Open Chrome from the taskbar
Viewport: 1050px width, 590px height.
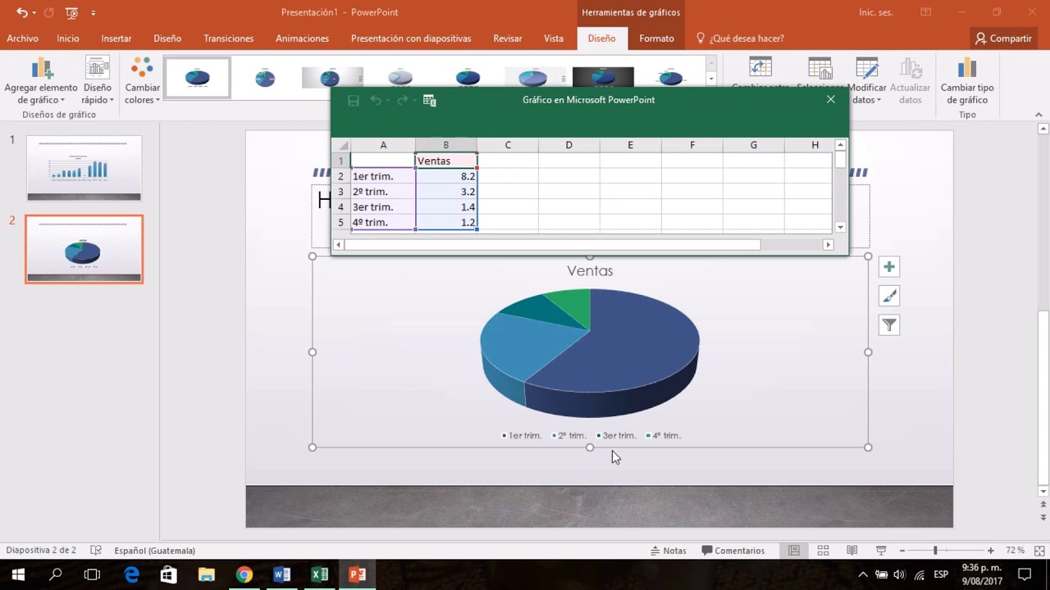pos(244,574)
